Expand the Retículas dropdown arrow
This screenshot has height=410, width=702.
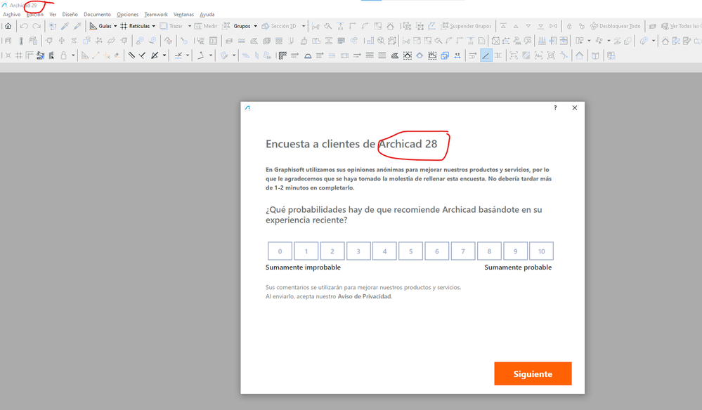[154, 26]
